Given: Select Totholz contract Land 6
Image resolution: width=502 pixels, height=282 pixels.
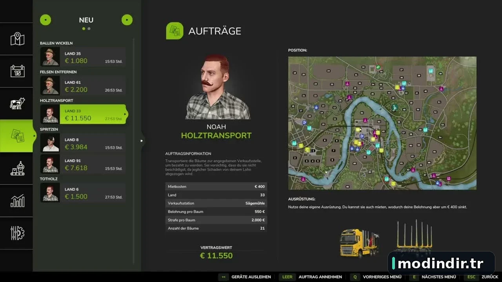Looking at the screenshot, I should pos(83,193).
